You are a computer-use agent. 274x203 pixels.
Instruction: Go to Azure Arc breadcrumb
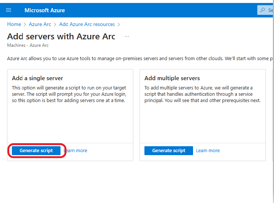pos(40,24)
